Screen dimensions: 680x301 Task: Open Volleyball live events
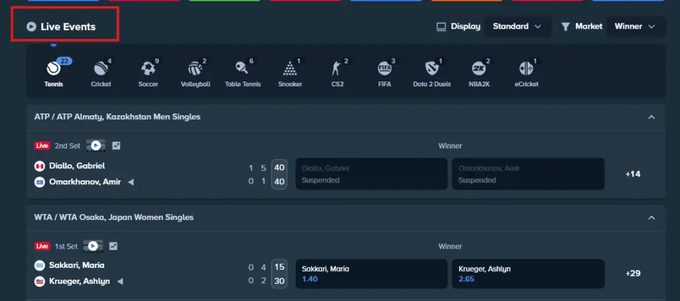pyautogui.click(x=195, y=69)
